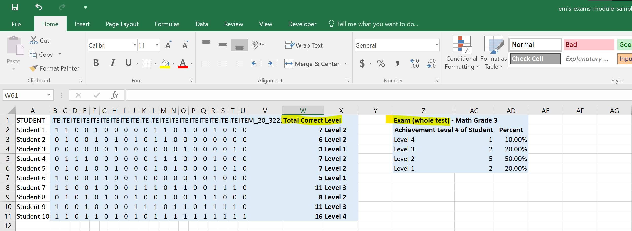Click the Save icon in the title bar
The width and height of the screenshot is (632, 231).
15,7
